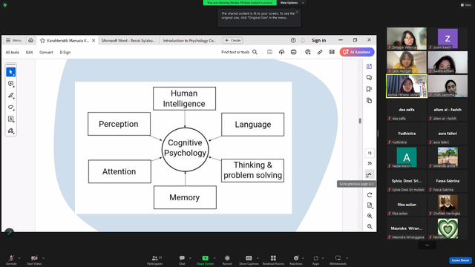Click the search magnifier icon
This screenshot has width=475, height=267.
pyautogui.click(x=255, y=52)
